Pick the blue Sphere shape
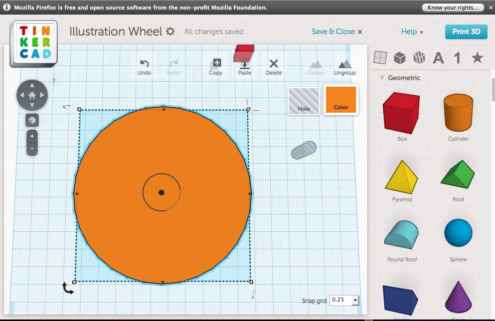495x321 pixels. (458, 233)
